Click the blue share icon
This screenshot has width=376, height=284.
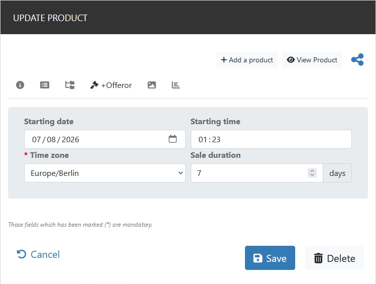point(357,60)
